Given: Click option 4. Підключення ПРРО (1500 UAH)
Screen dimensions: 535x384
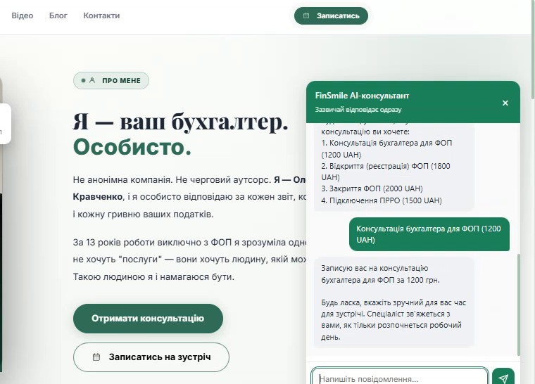Looking at the screenshot, I should point(382,200).
